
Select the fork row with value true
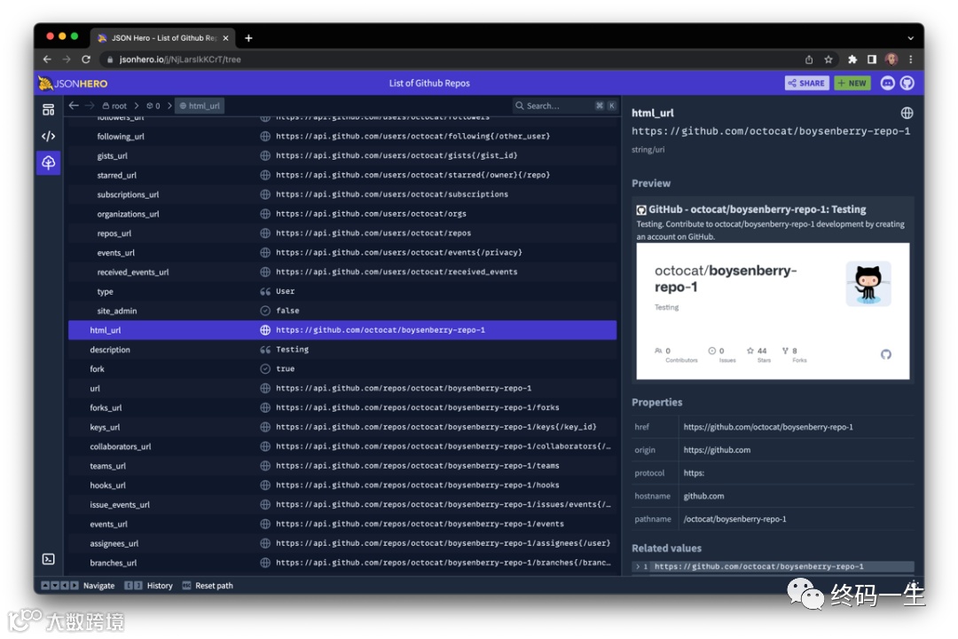click(x=342, y=368)
